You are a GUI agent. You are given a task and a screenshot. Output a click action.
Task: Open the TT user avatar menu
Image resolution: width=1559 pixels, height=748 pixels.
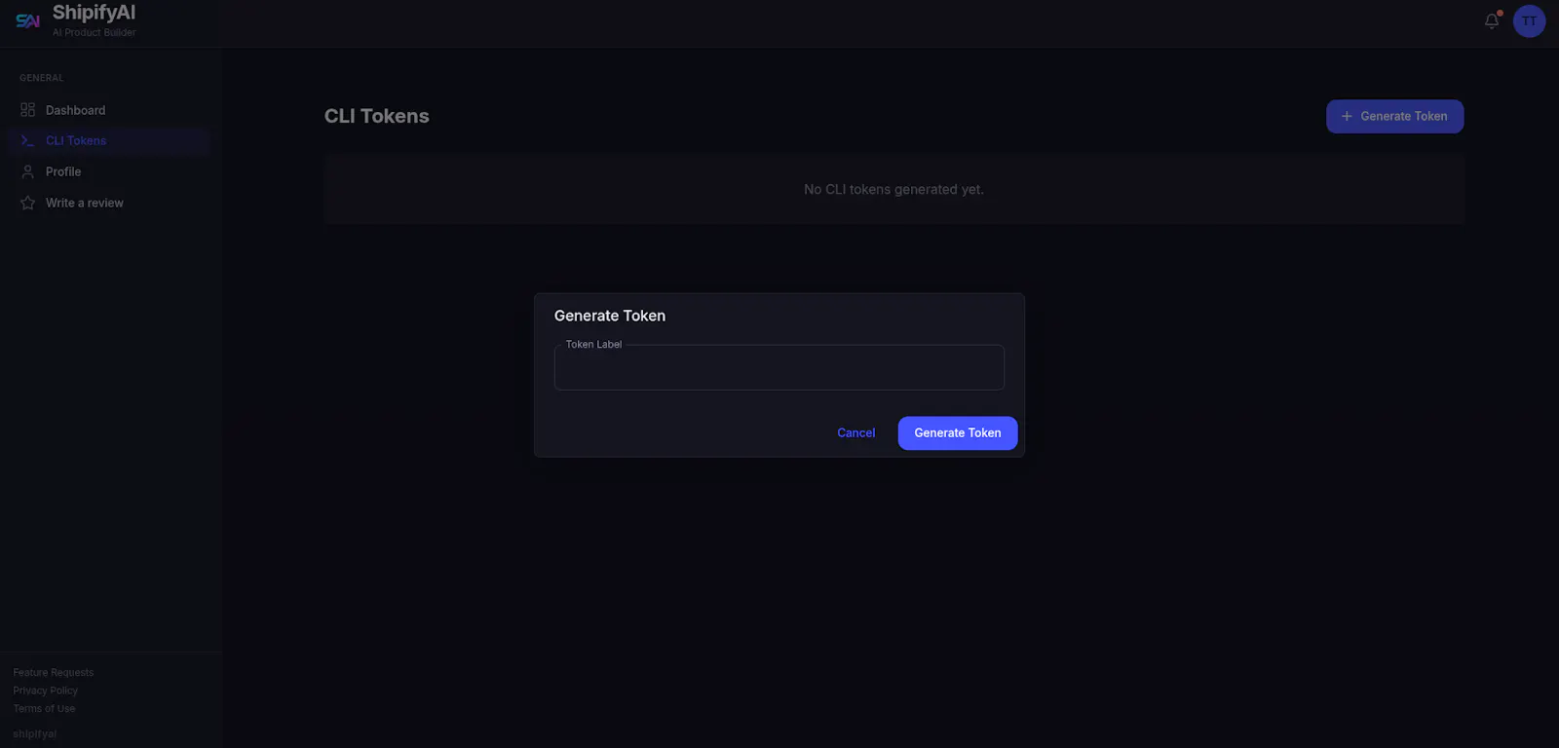click(1529, 20)
